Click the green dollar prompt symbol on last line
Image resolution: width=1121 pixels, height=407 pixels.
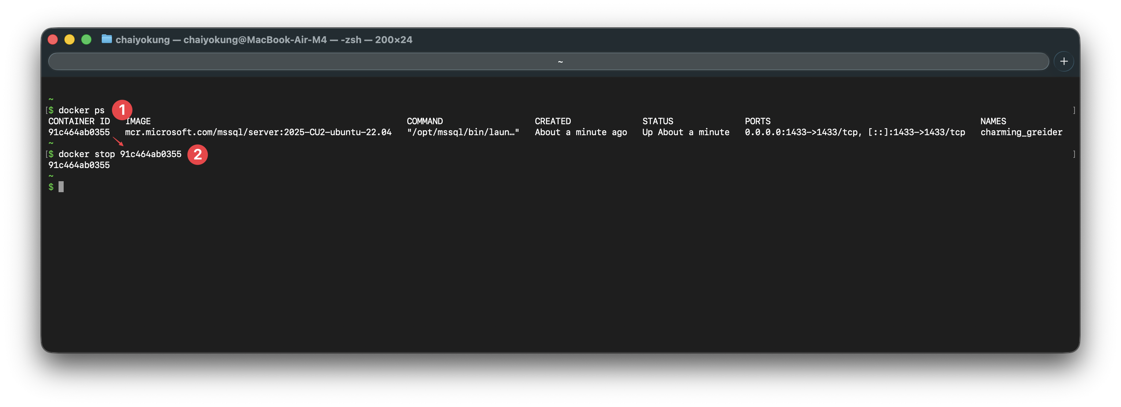click(51, 187)
